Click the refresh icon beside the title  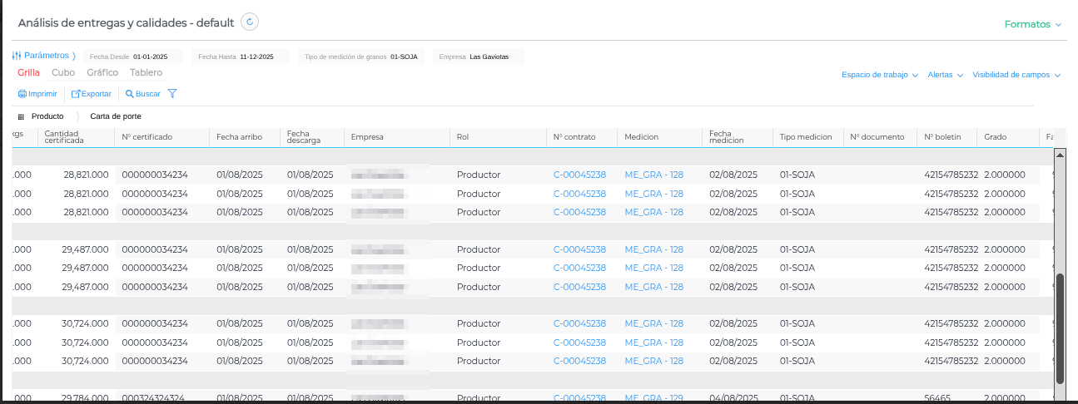click(250, 22)
